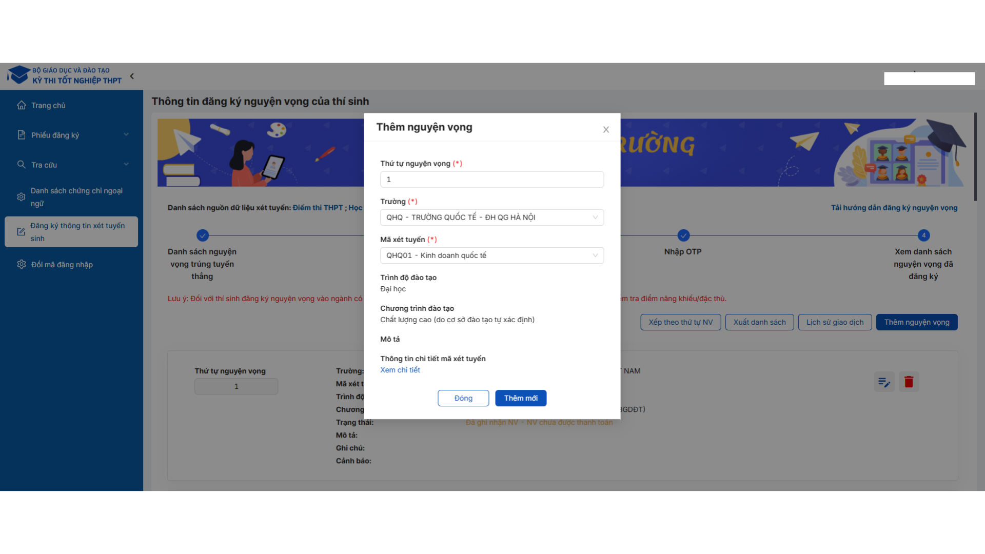Select Đăng ký thông tin xét tuyển sinh
The height and width of the screenshot is (554, 985).
point(71,232)
